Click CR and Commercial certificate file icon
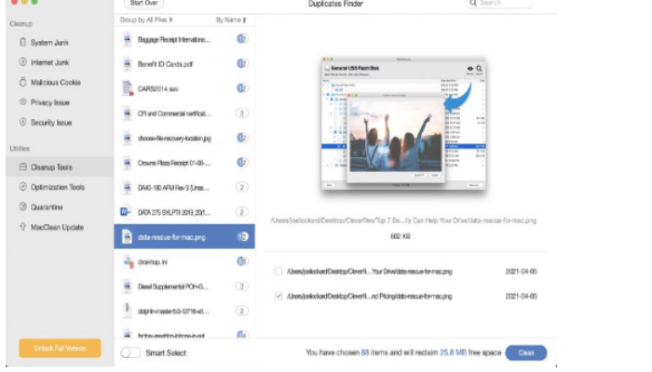This screenshot has height=372, width=652. 127,113
